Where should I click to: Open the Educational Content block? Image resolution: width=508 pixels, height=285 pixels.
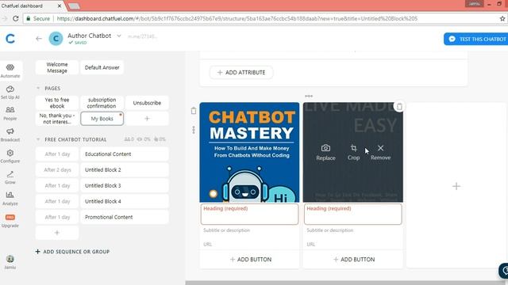coord(125,154)
